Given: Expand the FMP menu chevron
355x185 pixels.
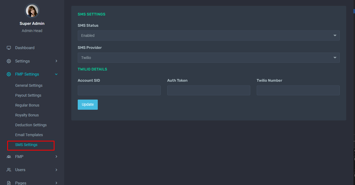Looking at the screenshot, I should click(56, 157).
